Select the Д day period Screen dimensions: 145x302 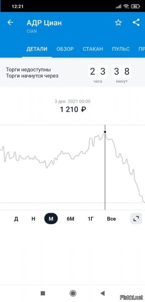click(x=16, y=219)
